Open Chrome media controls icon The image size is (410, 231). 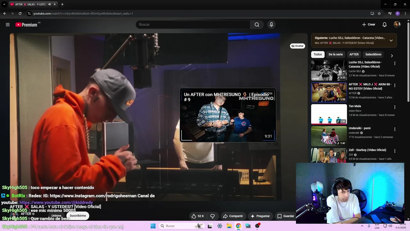390,13
